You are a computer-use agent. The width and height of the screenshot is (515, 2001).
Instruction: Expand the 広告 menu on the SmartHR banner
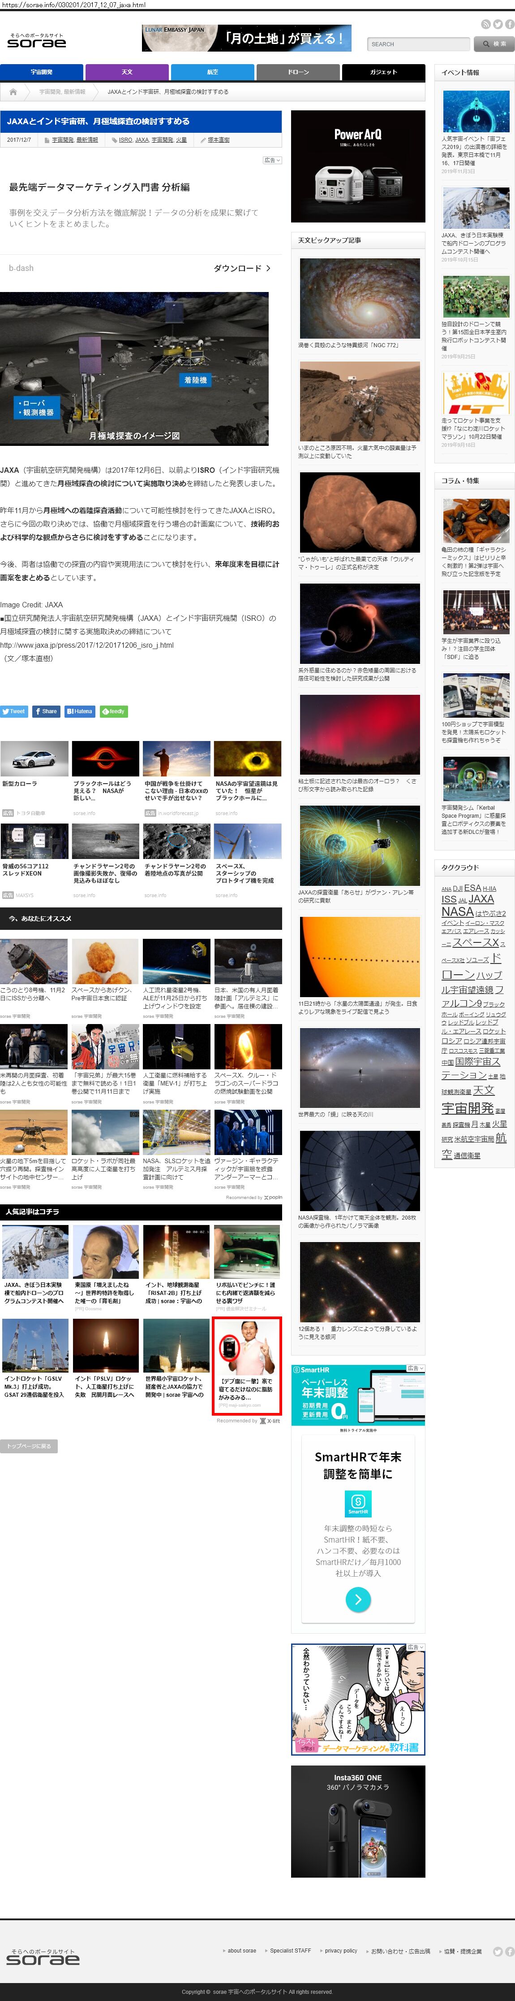click(416, 1368)
